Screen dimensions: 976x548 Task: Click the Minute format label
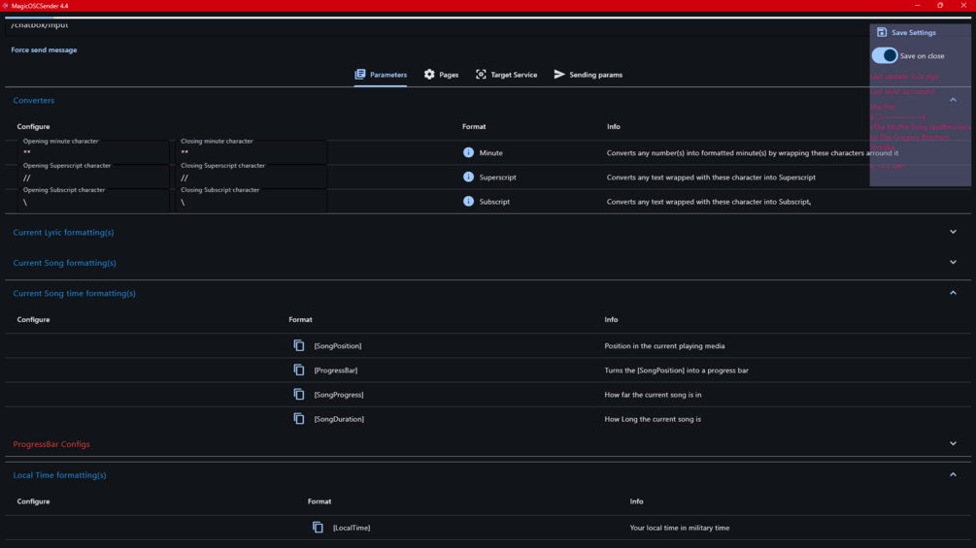pyautogui.click(x=490, y=153)
